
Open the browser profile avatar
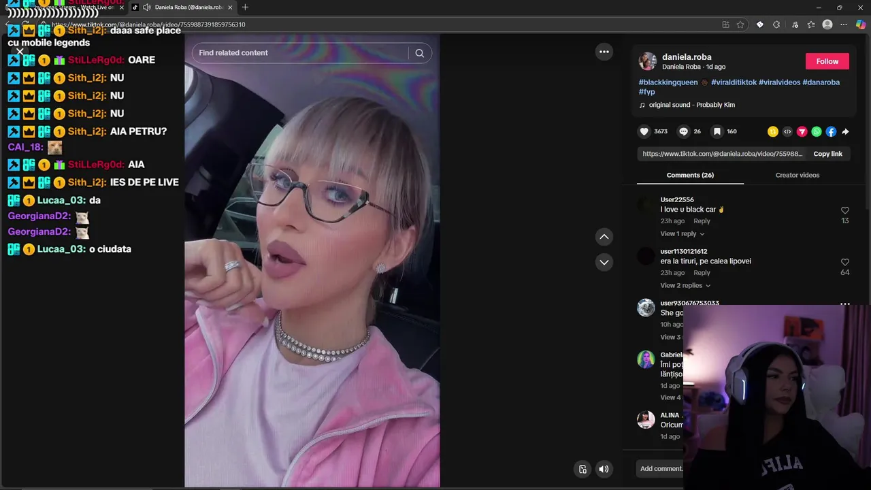(x=827, y=24)
